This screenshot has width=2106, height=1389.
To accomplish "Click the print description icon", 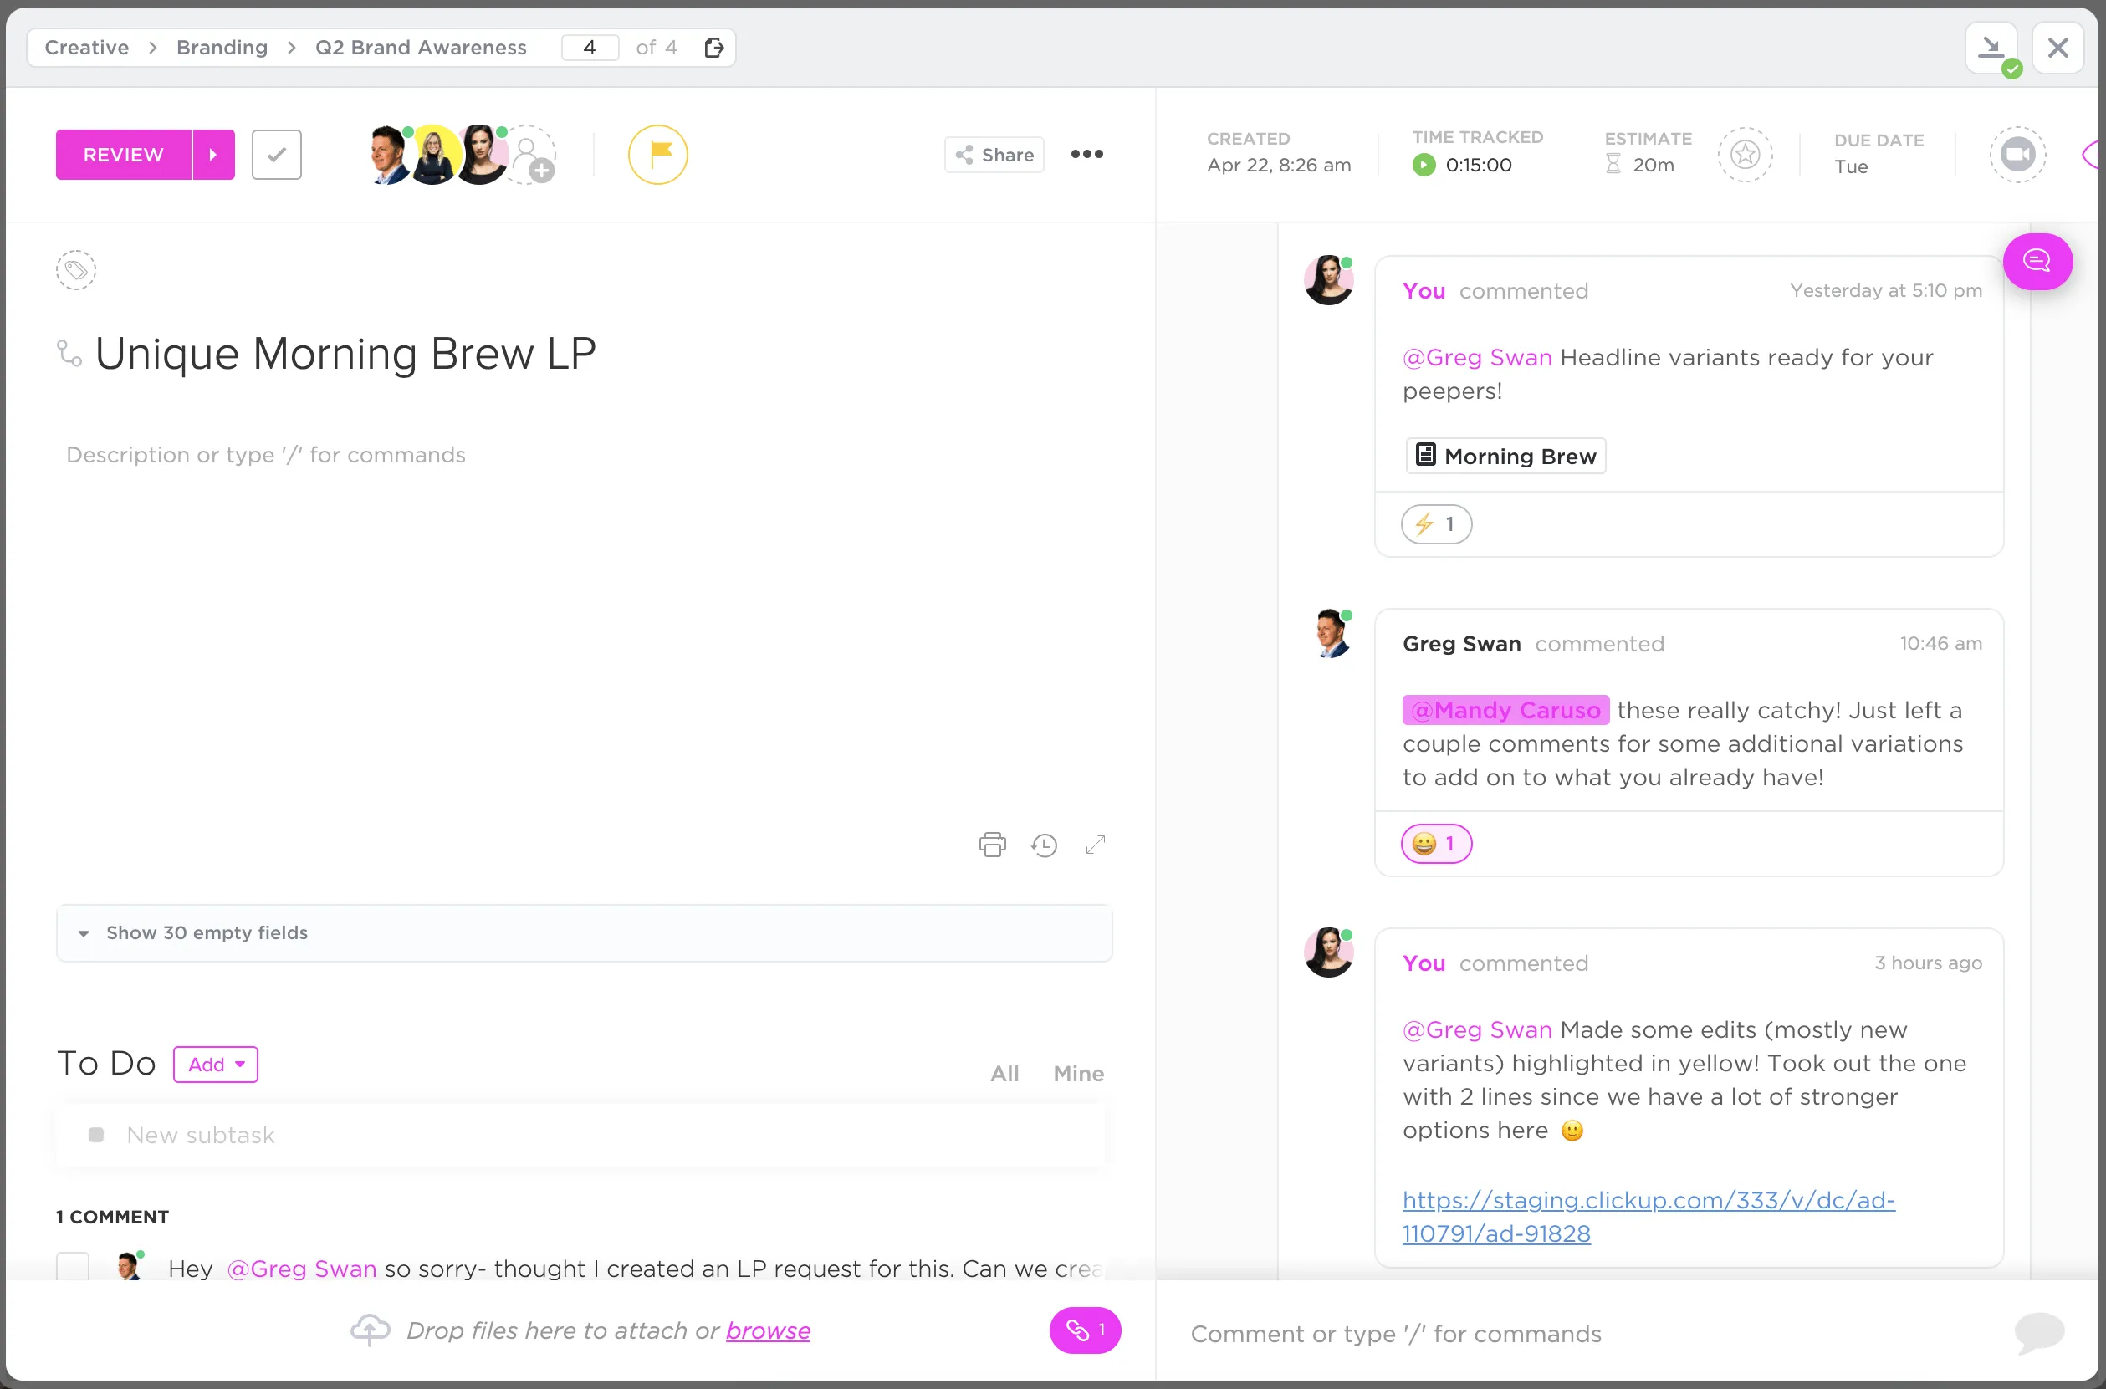I will [992, 845].
